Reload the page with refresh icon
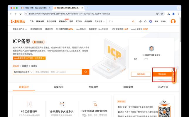Screen dimensions: 189x117 coord(21,14)
